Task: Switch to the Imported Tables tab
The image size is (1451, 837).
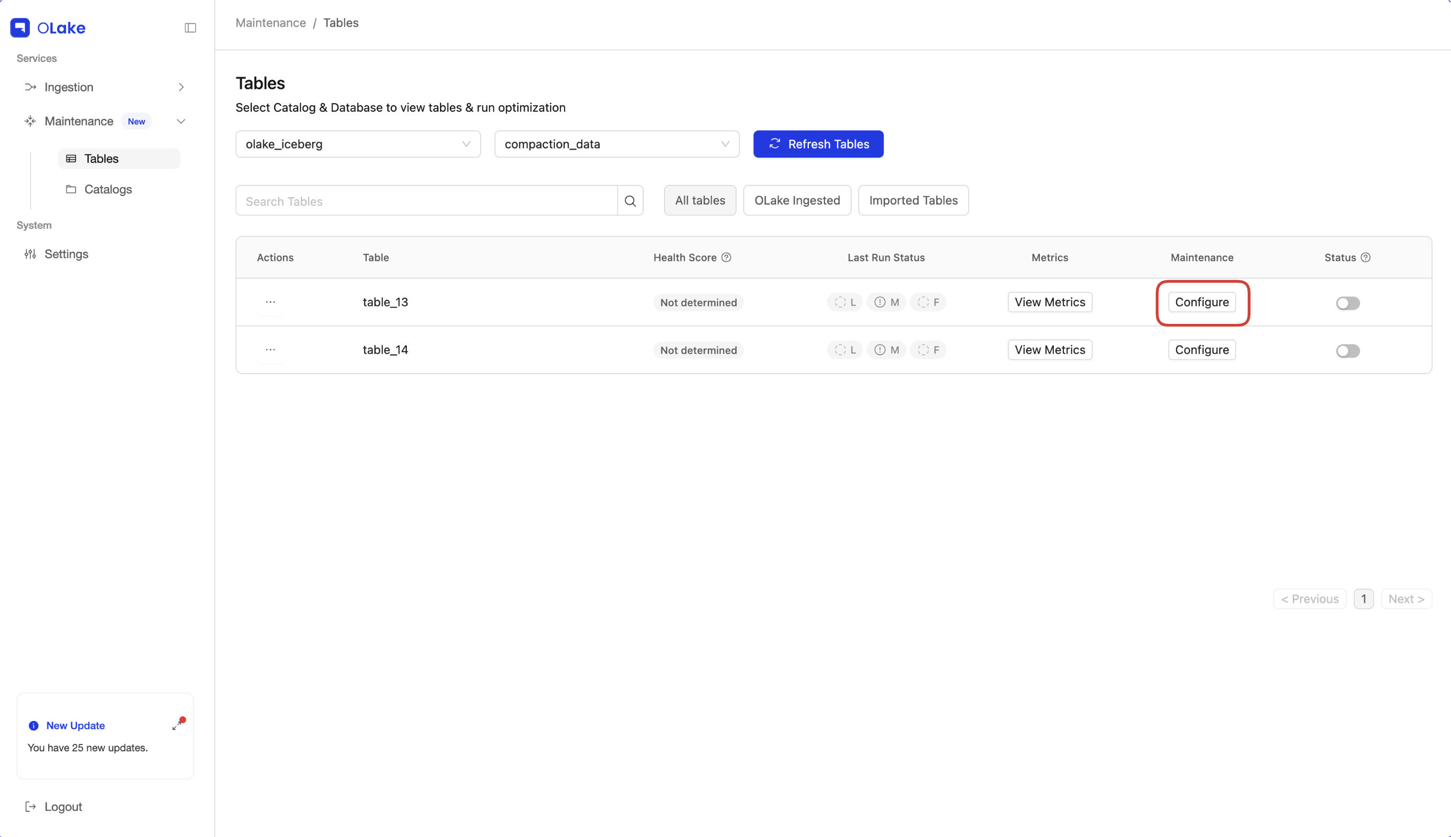Action: click(x=914, y=200)
